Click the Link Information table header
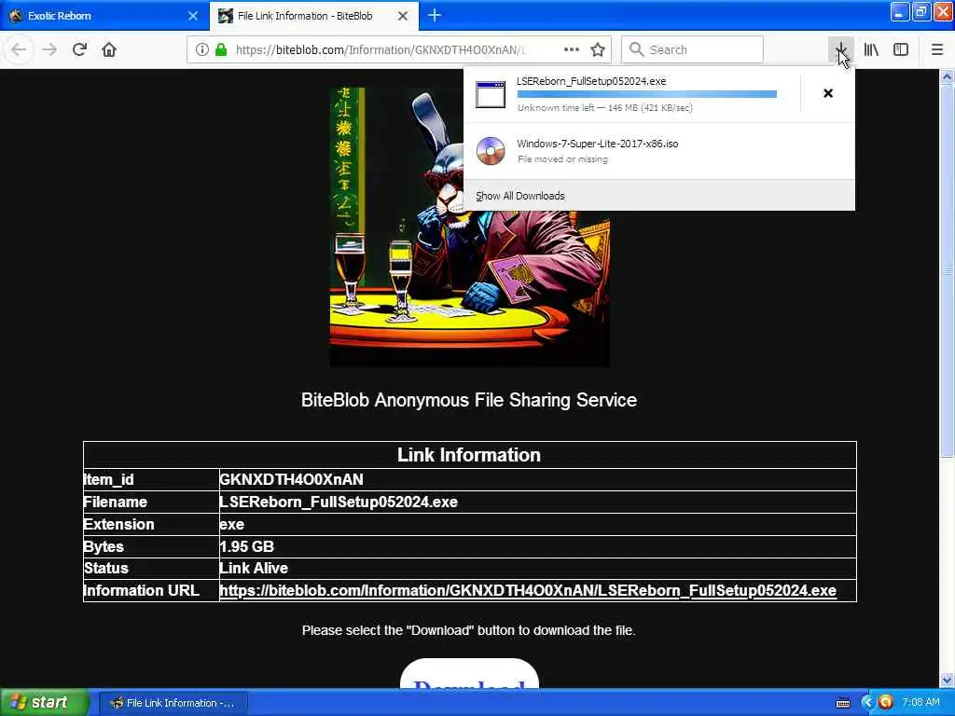The height and width of the screenshot is (716, 955). pos(470,455)
